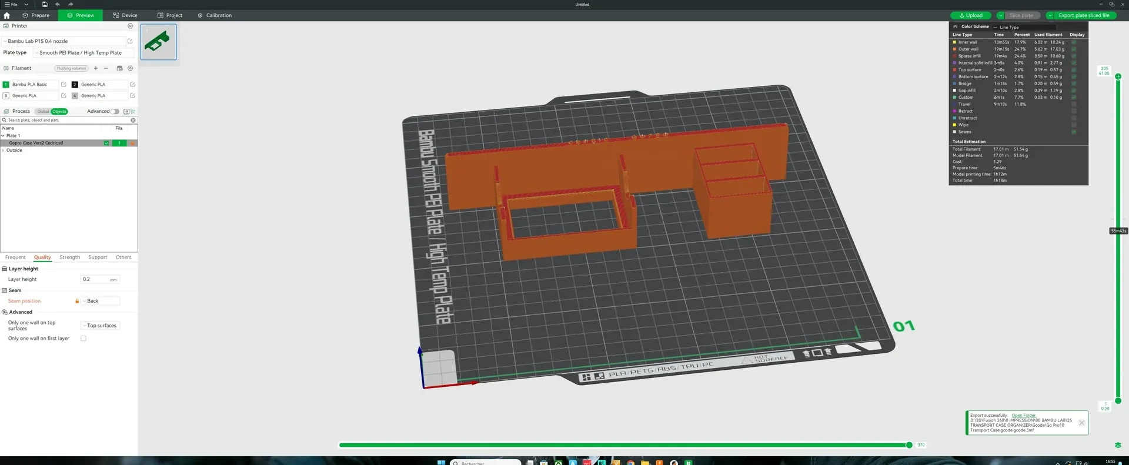Enable Travel line display checkbox
Screen dimensions: 1129x465
click(1074, 104)
